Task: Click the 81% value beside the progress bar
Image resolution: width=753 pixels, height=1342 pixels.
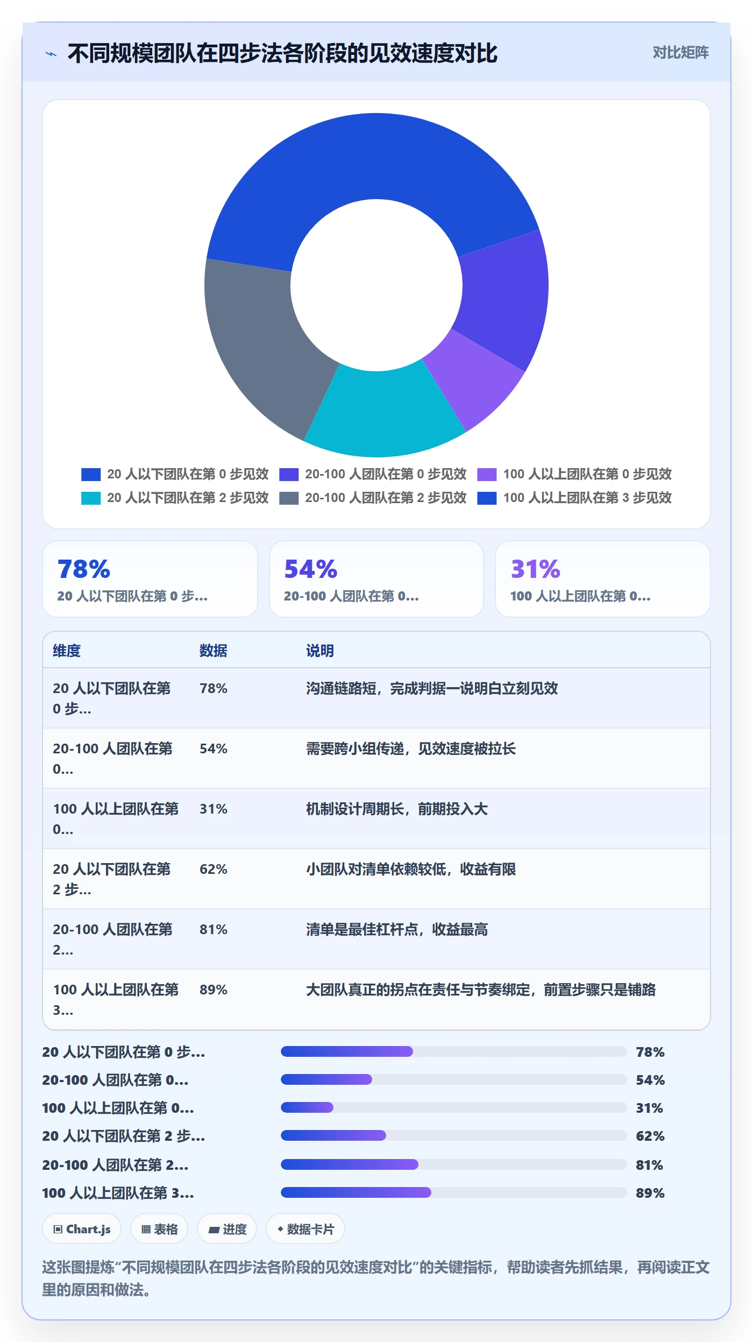Action: coord(649,1164)
